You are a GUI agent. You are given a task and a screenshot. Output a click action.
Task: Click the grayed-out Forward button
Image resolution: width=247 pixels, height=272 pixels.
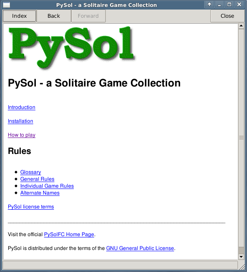[x=88, y=16]
